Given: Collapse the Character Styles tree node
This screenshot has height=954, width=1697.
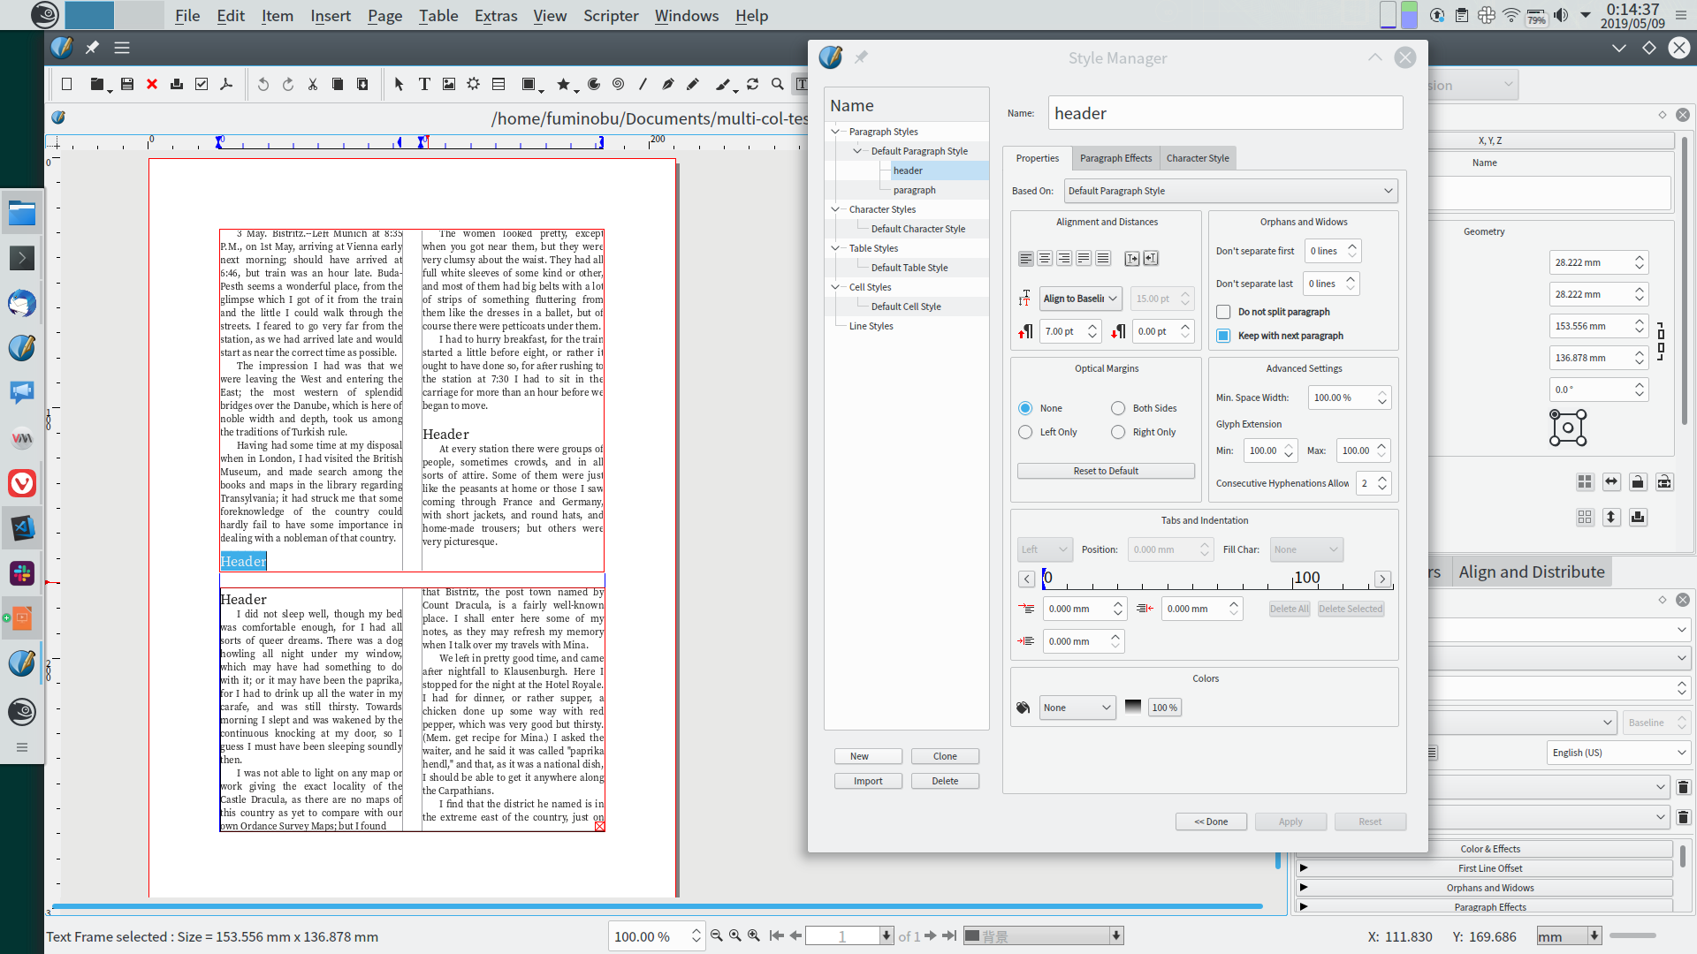Looking at the screenshot, I should click(835, 209).
